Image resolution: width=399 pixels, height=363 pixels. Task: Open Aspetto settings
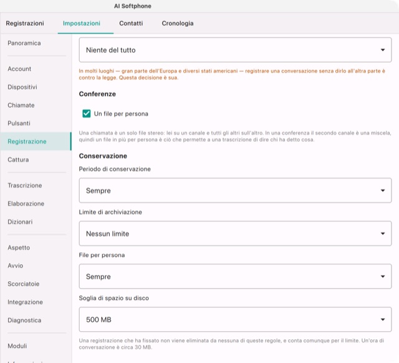[36, 247]
